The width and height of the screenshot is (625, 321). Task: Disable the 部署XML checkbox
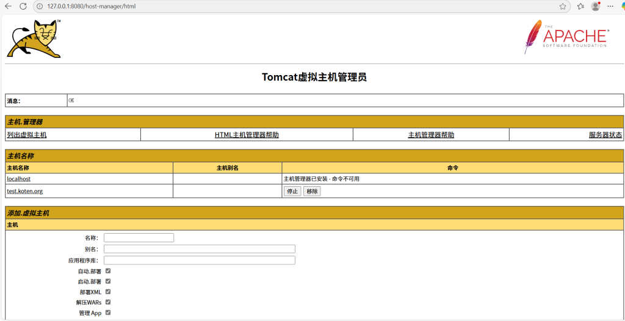pos(108,292)
